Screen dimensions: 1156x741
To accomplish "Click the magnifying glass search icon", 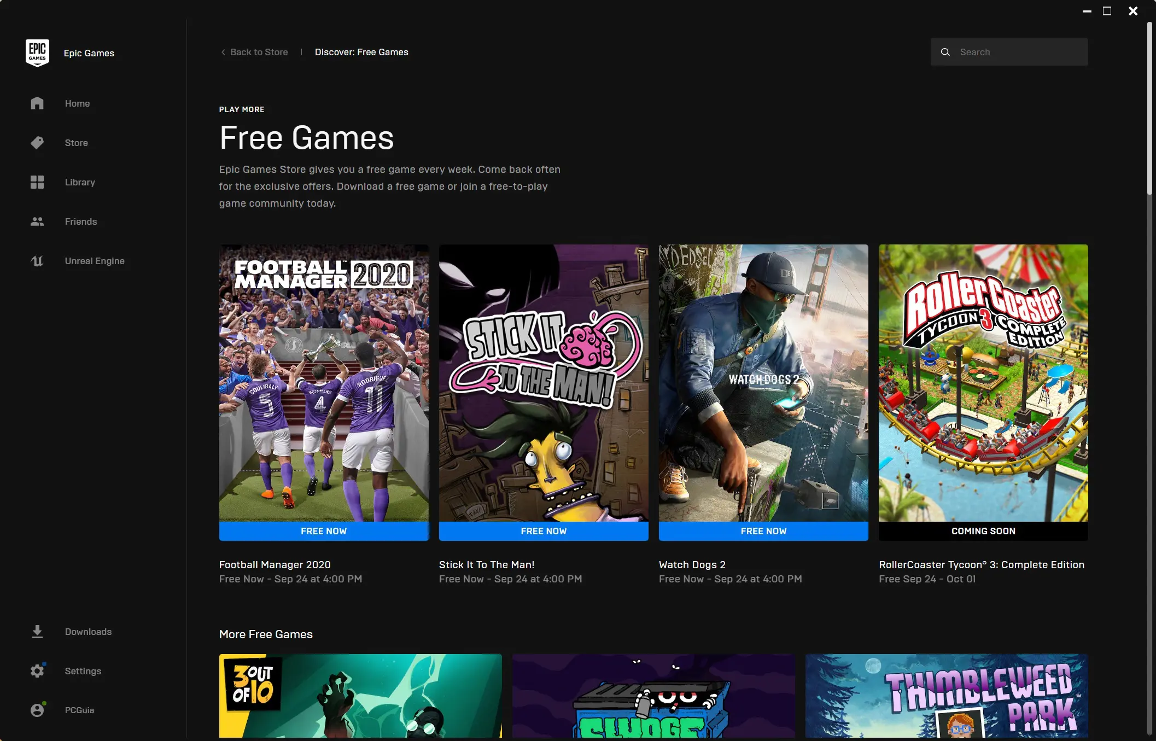I will coord(945,52).
